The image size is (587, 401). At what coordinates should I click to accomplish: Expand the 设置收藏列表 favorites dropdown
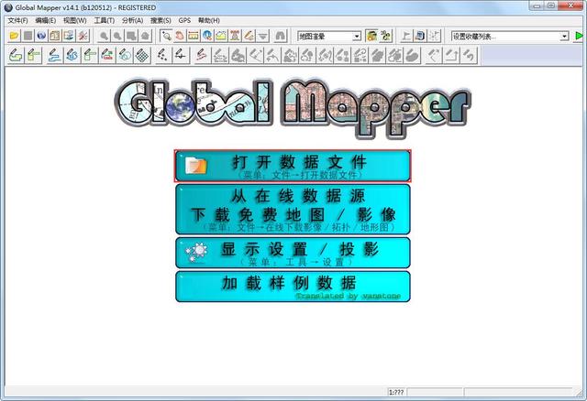tap(564, 37)
